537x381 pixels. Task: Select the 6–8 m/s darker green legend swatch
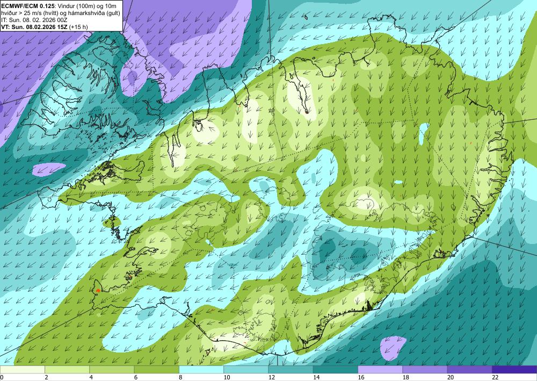[x=156, y=369]
